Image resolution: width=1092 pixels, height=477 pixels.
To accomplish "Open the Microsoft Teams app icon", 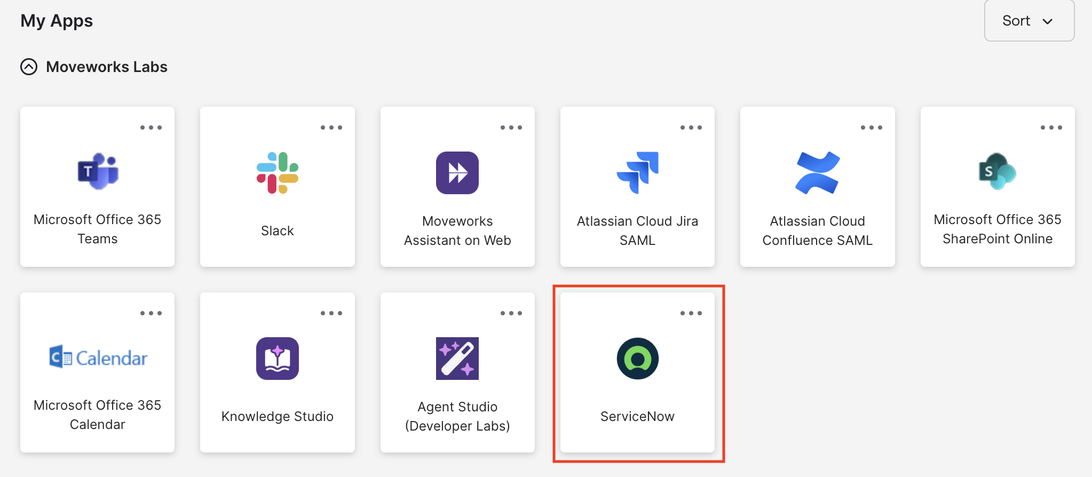I will coord(98,171).
